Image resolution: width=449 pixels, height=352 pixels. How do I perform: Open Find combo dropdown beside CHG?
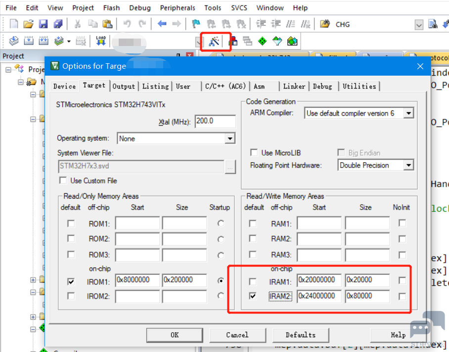click(x=419, y=25)
